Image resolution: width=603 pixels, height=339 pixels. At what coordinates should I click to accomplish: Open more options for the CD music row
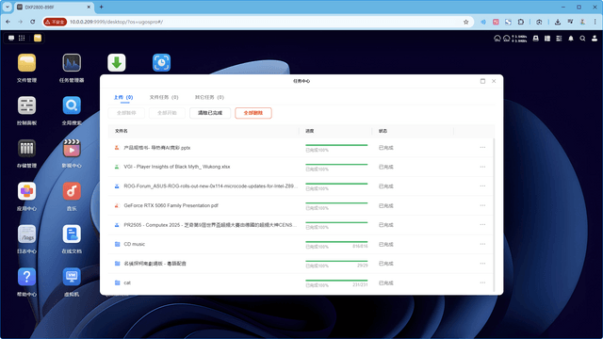pyautogui.click(x=482, y=244)
